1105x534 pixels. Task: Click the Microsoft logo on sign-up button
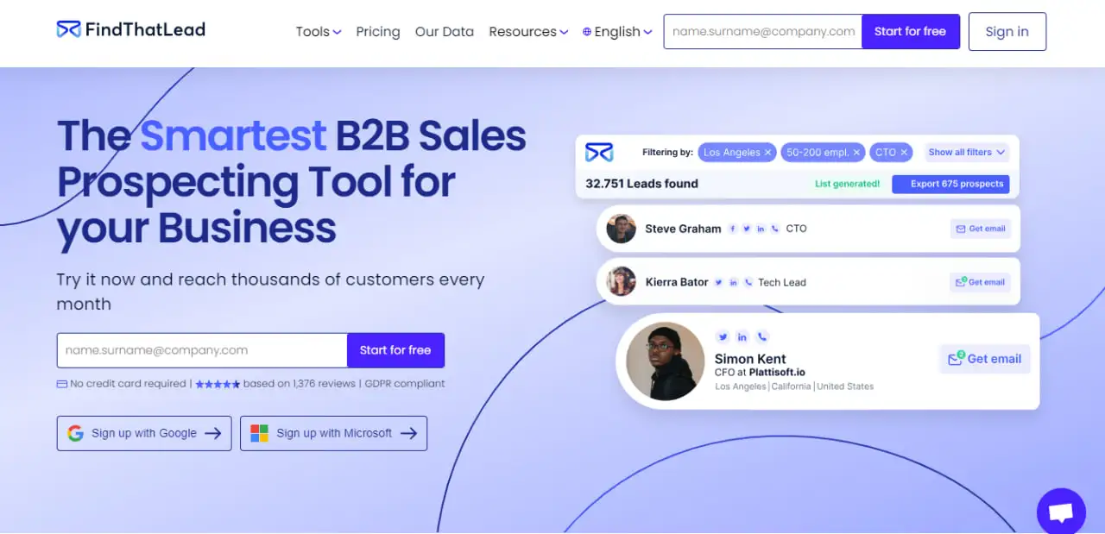click(x=259, y=433)
